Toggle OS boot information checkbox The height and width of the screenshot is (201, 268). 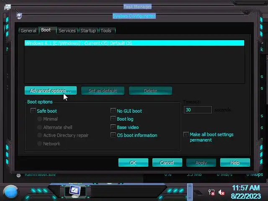tap(113, 135)
